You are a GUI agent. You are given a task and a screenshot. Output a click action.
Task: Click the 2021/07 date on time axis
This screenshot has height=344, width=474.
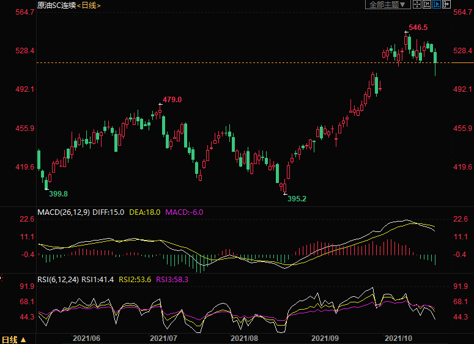click(164, 338)
